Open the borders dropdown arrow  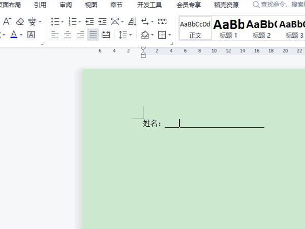coord(169,35)
